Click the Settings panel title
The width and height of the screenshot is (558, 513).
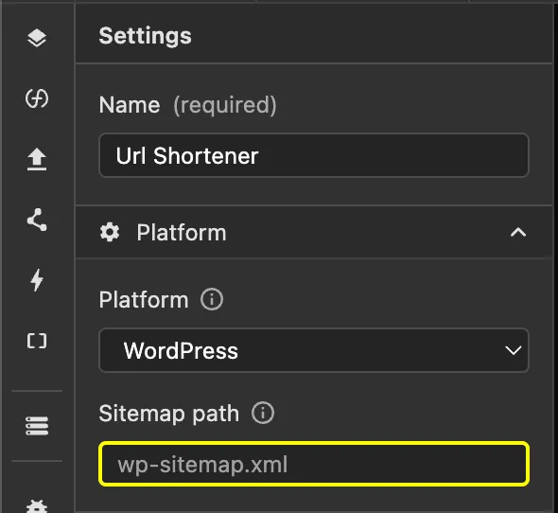[146, 36]
